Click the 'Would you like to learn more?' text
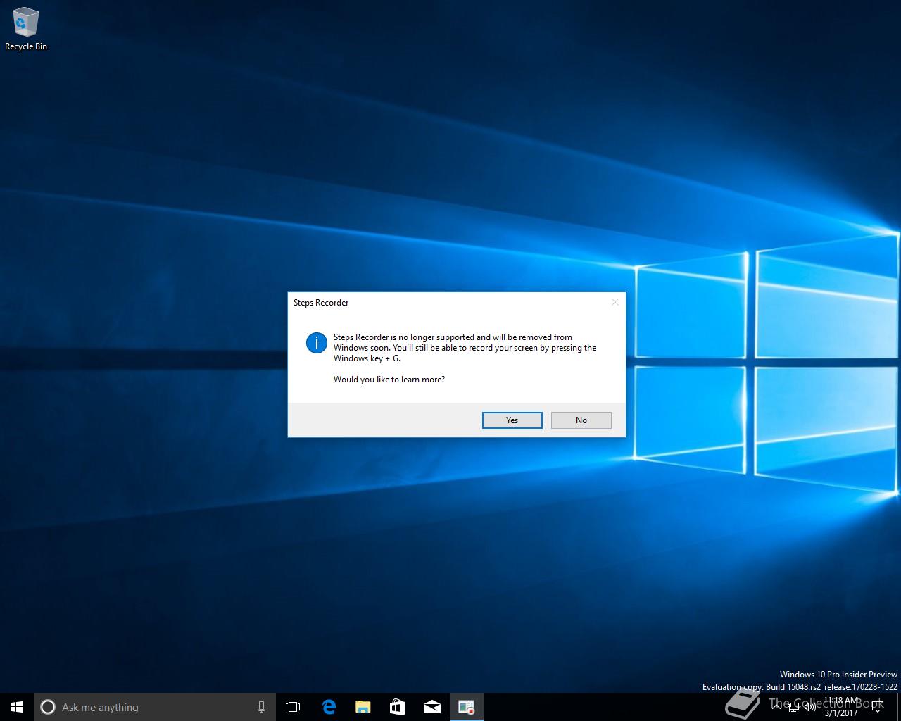This screenshot has height=721, width=901. tap(389, 380)
